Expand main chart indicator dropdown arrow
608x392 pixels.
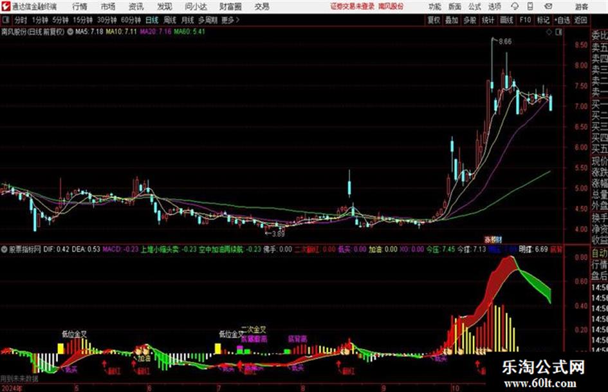tap(70, 32)
